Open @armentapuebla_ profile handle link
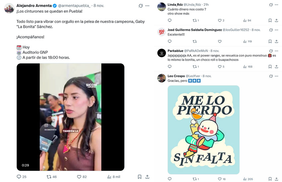Viewport: 282px width, 182px height. (x=74, y=6)
